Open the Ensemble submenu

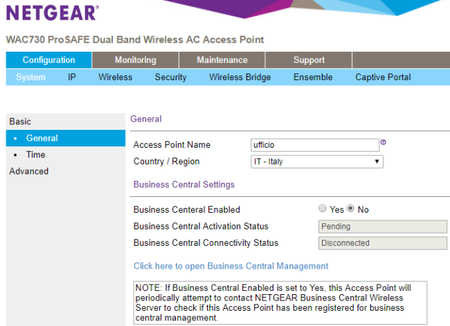pyautogui.click(x=313, y=77)
